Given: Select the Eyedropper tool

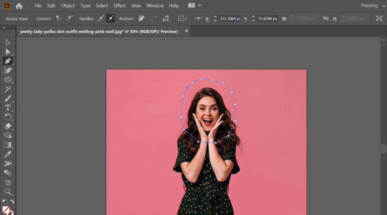Looking at the screenshot, I should coord(8,154).
